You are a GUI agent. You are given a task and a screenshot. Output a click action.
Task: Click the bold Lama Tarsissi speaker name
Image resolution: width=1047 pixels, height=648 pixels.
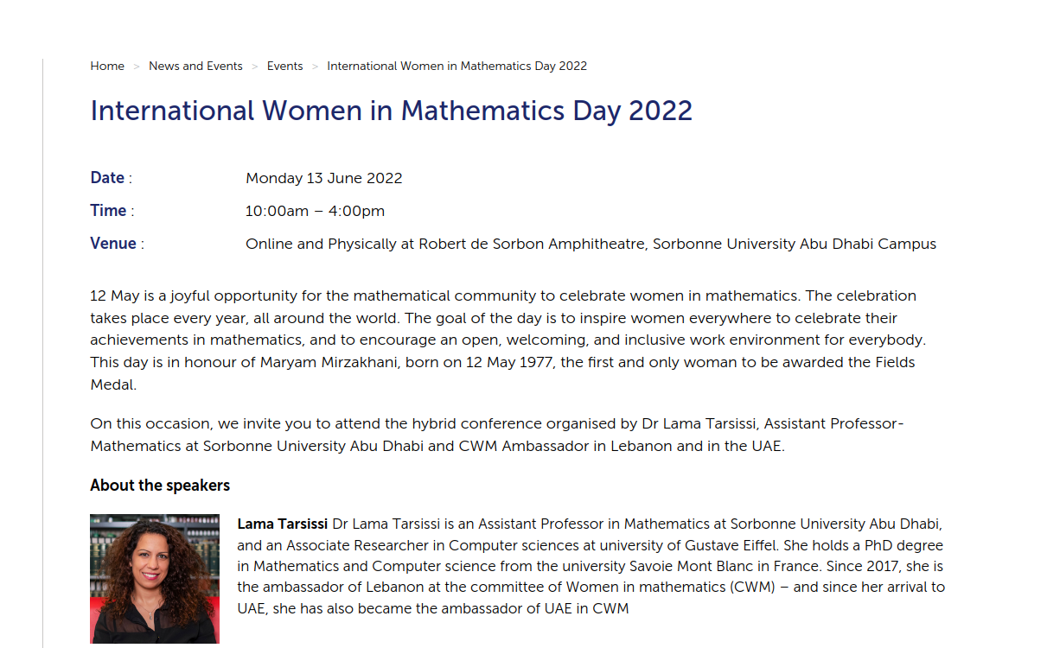[x=282, y=524]
